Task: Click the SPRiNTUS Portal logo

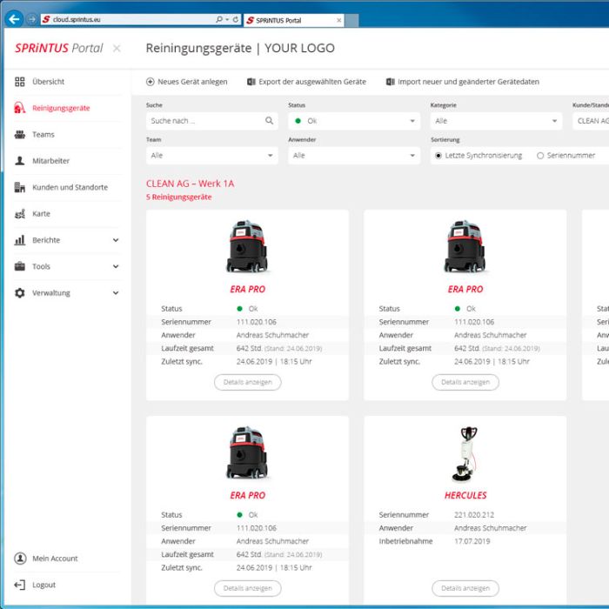Action: pos(59,48)
